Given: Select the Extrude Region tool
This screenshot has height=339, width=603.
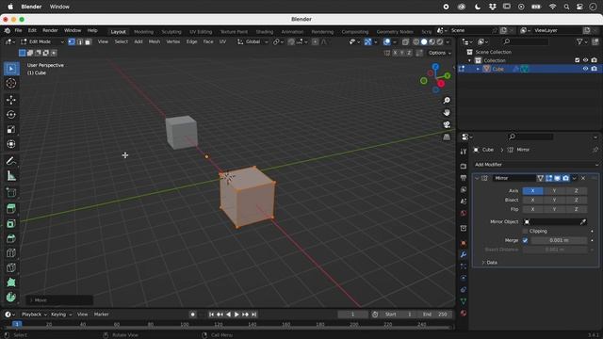Looking at the screenshot, I should pyautogui.click(x=11, y=209).
